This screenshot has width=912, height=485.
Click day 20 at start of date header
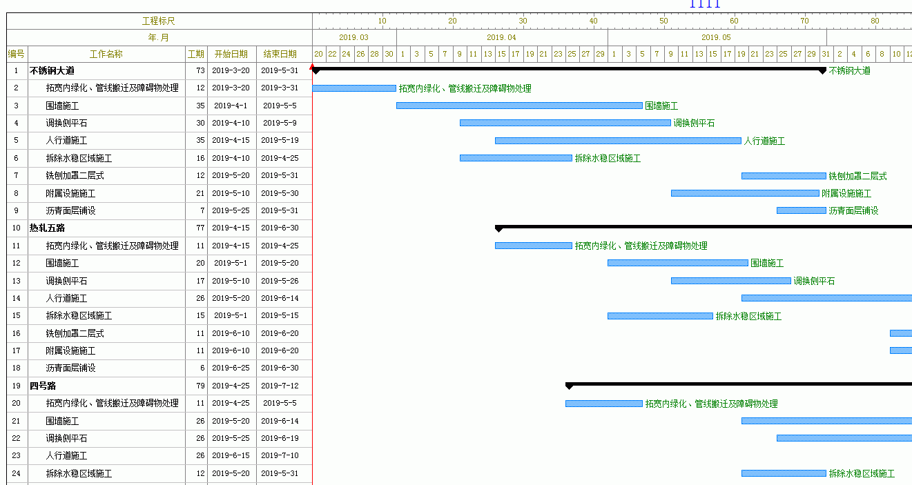pyautogui.click(x=318, y=54)
